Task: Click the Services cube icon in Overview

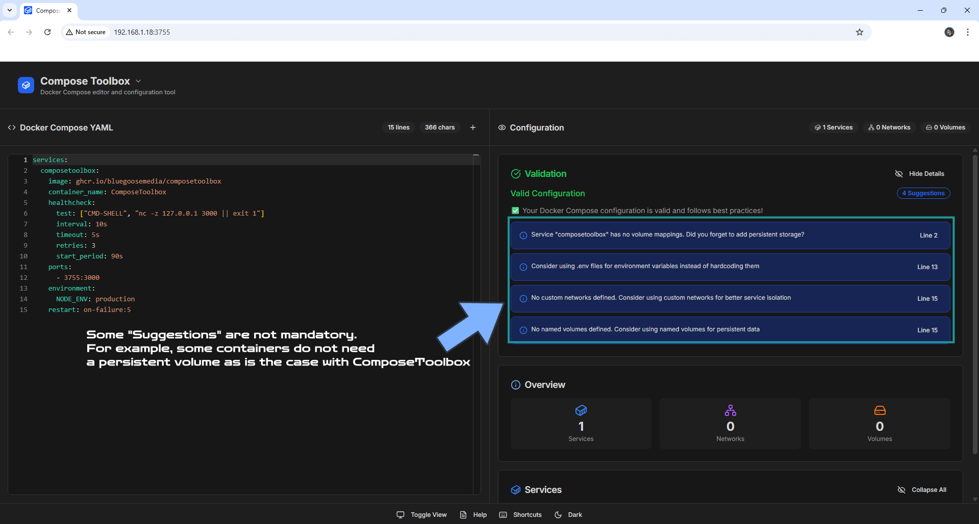Action: (x=581, y=410)
